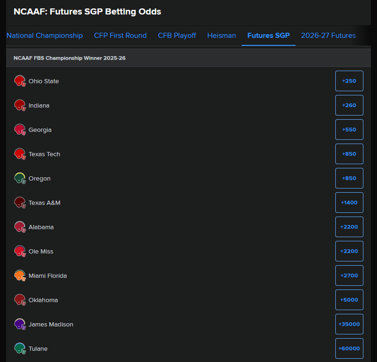Image resolution: width=377 pixels, height=362 pixels.
Task: Click the Tulane green helmet icon
Action: 20,348
